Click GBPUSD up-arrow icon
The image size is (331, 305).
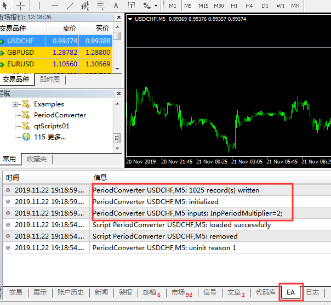pyautogui.click(x=2, y=53)
